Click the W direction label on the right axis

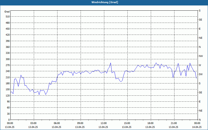200,65
